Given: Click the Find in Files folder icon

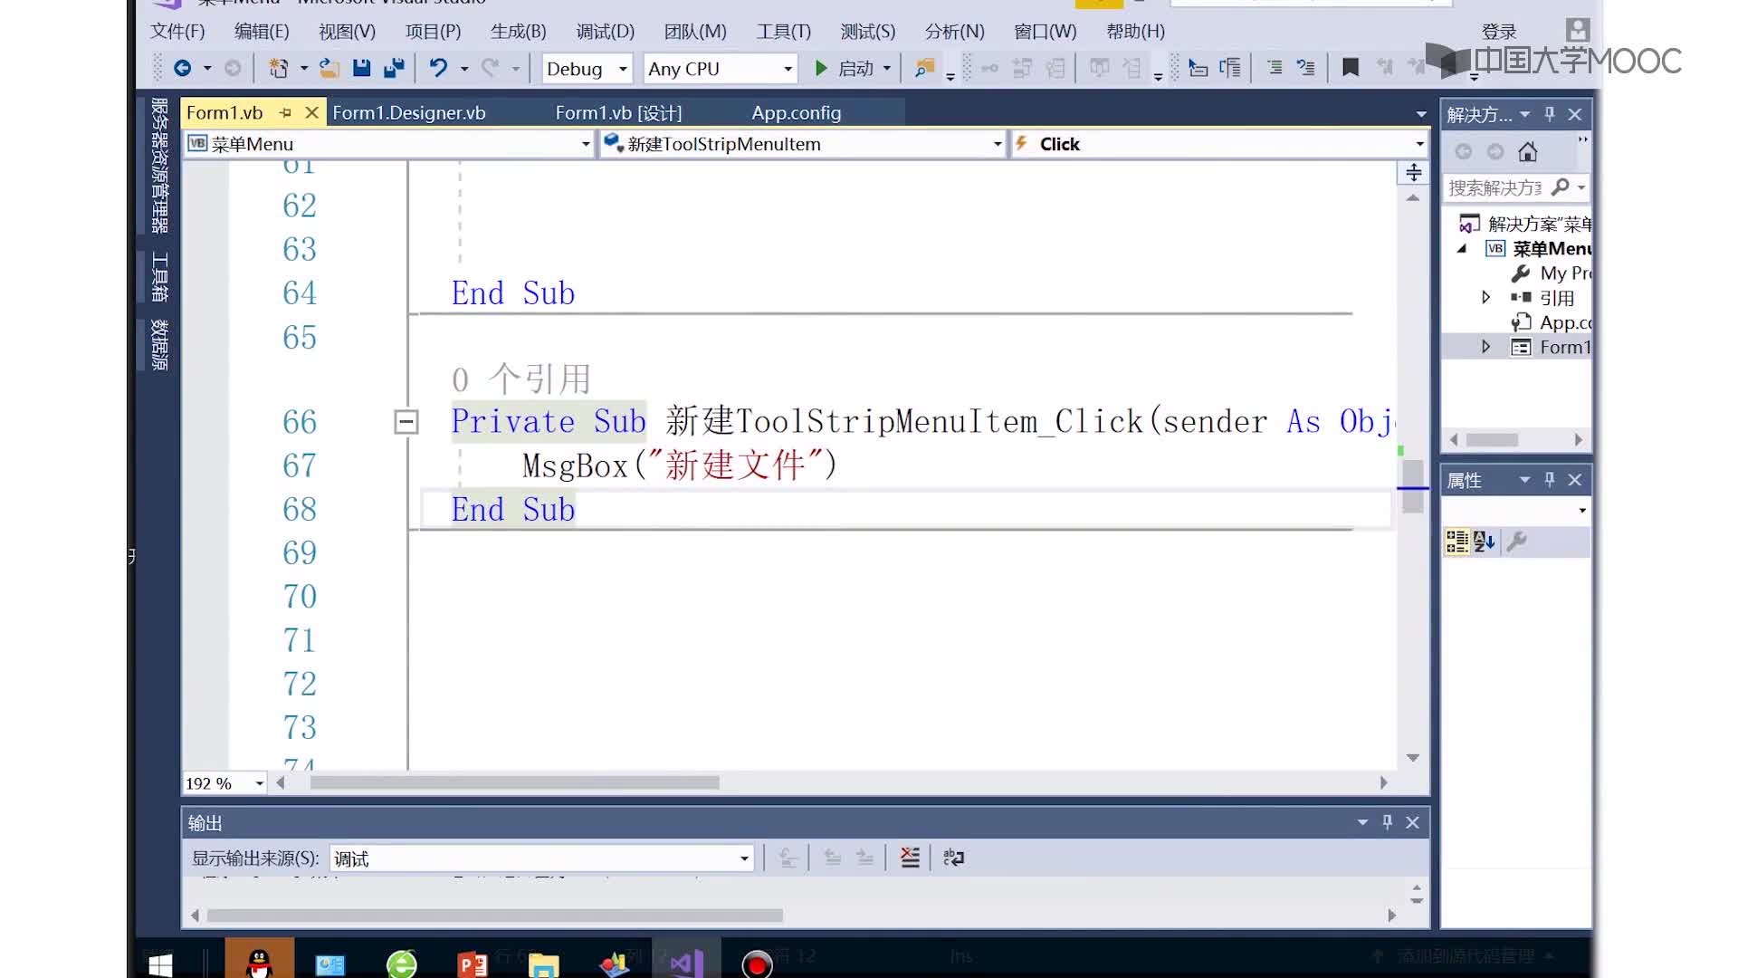Looking at the screenshot, I should (x=924, y=68).
